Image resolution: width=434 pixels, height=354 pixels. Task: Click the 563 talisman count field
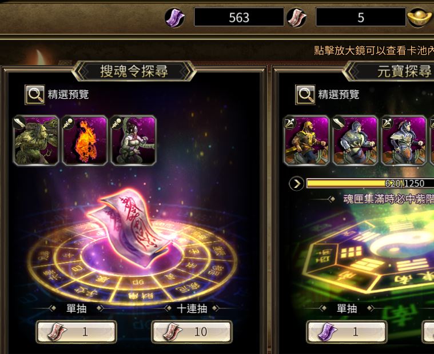(239, 17)
